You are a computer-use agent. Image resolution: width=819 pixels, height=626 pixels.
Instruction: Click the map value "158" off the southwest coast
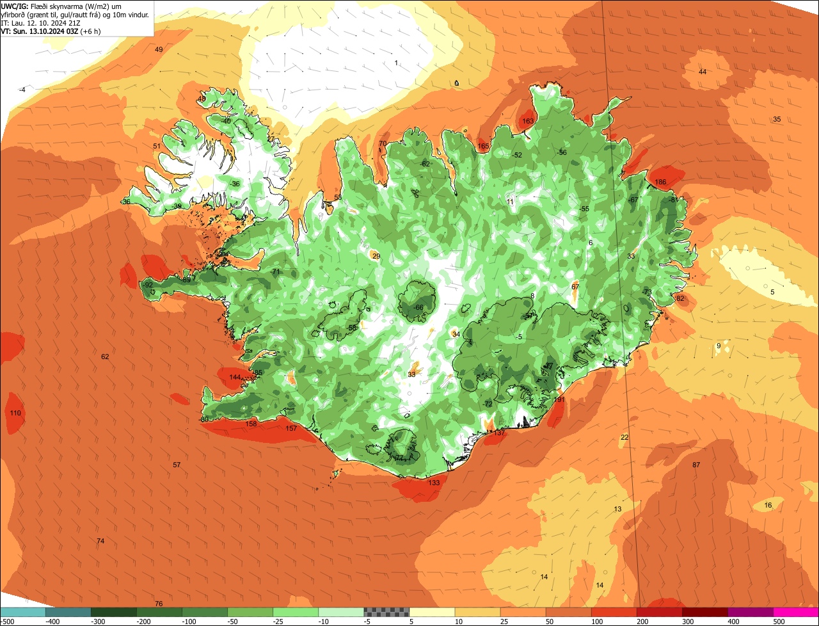pos(251,424)
